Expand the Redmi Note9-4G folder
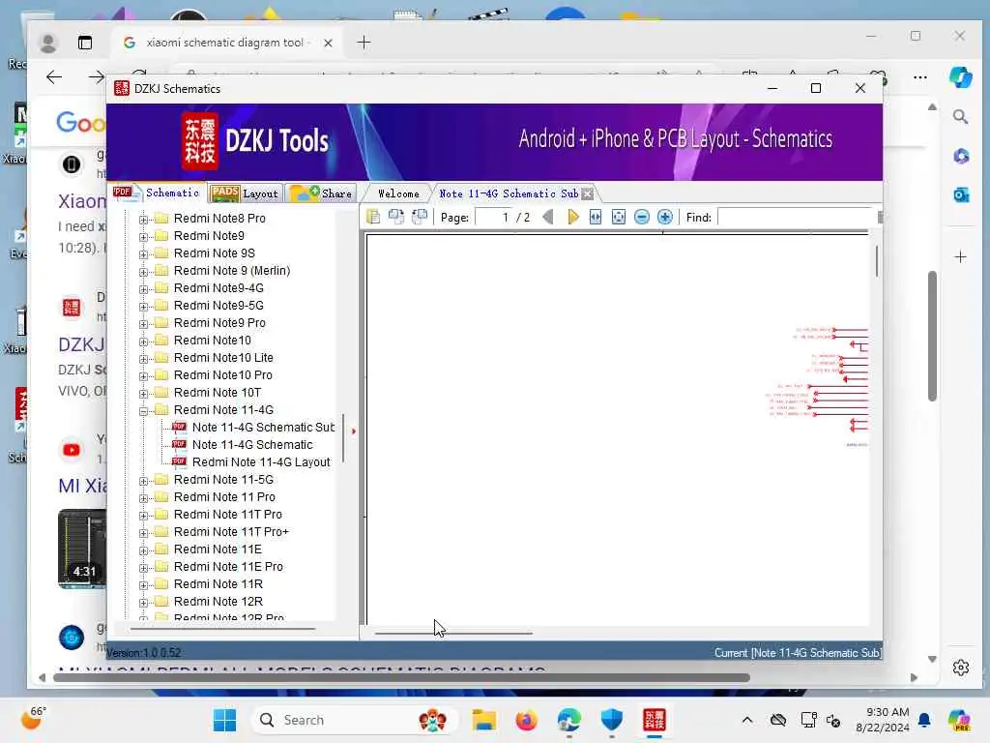The image size is (990, 743). [x=143, y=288]
